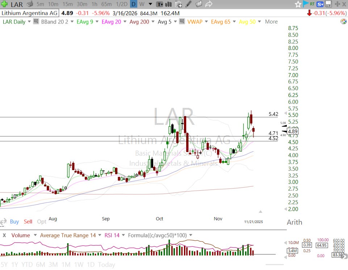Expand the EAvg 9 dropdown
The image size is (348, 270).
click(97, 21)
